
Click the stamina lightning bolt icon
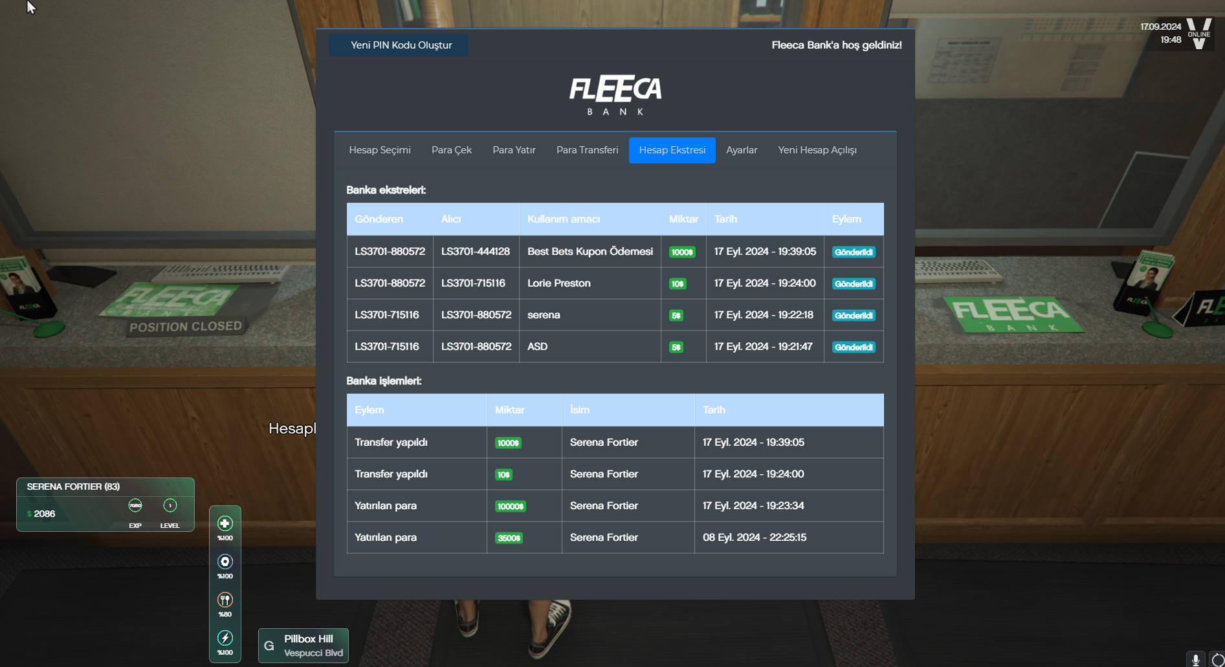(x=225, y=638)
